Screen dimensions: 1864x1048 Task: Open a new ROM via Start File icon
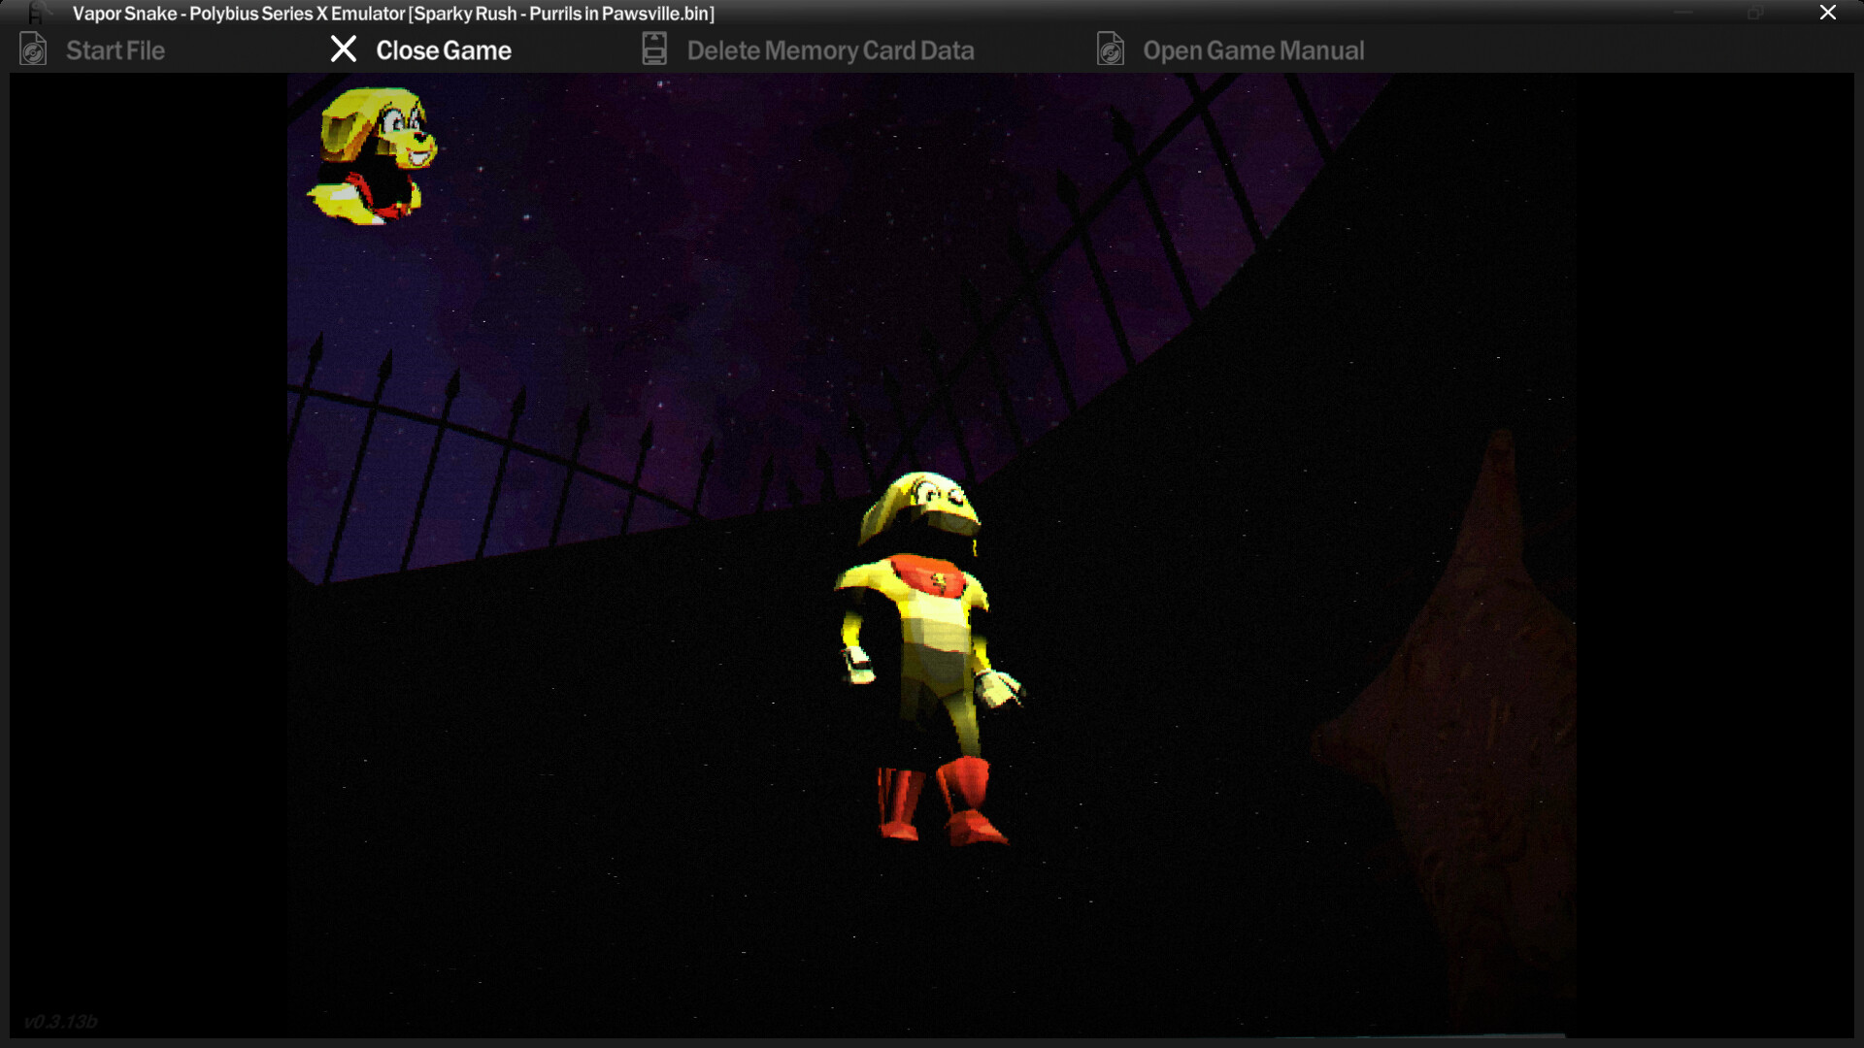32,49
